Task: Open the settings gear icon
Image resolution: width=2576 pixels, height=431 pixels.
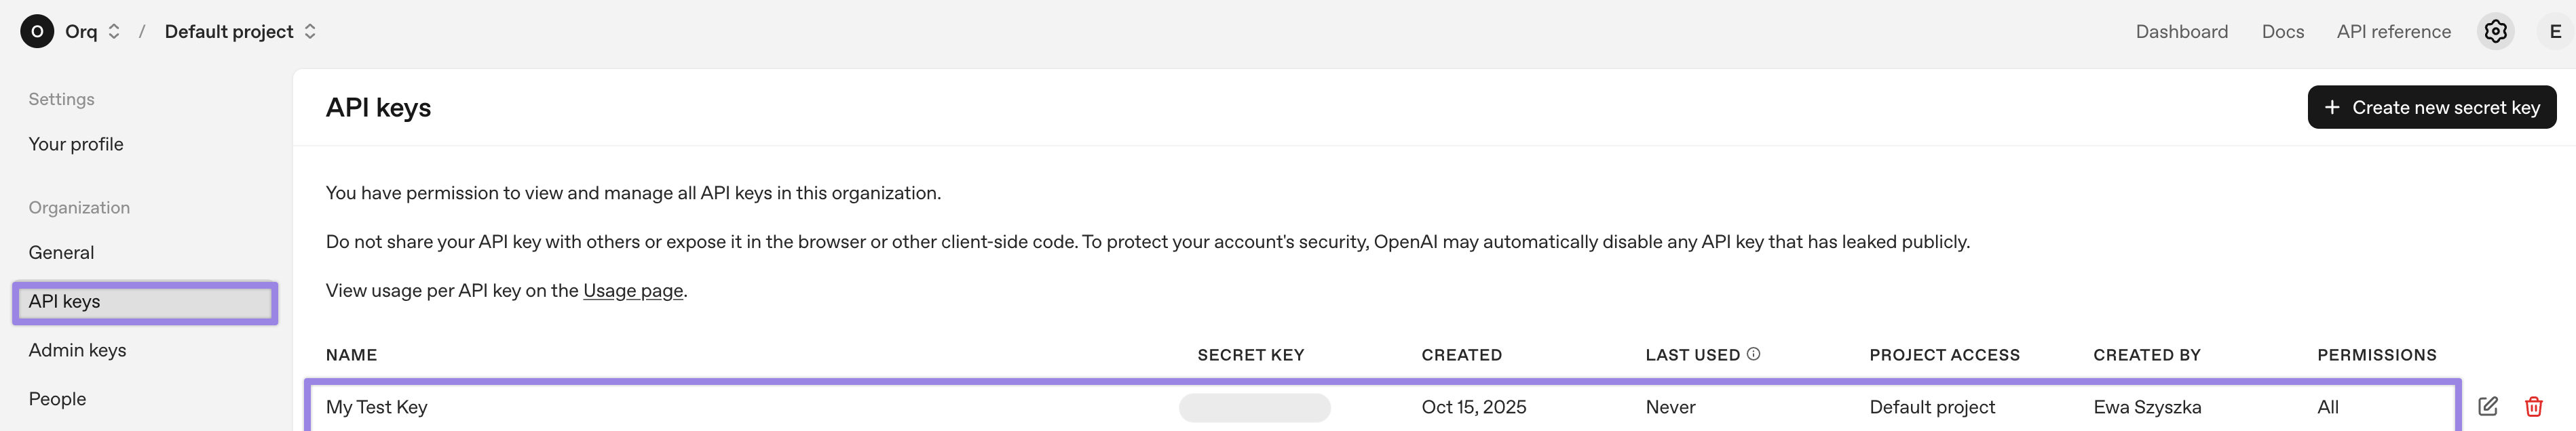Action: [x=2495, y=32]
